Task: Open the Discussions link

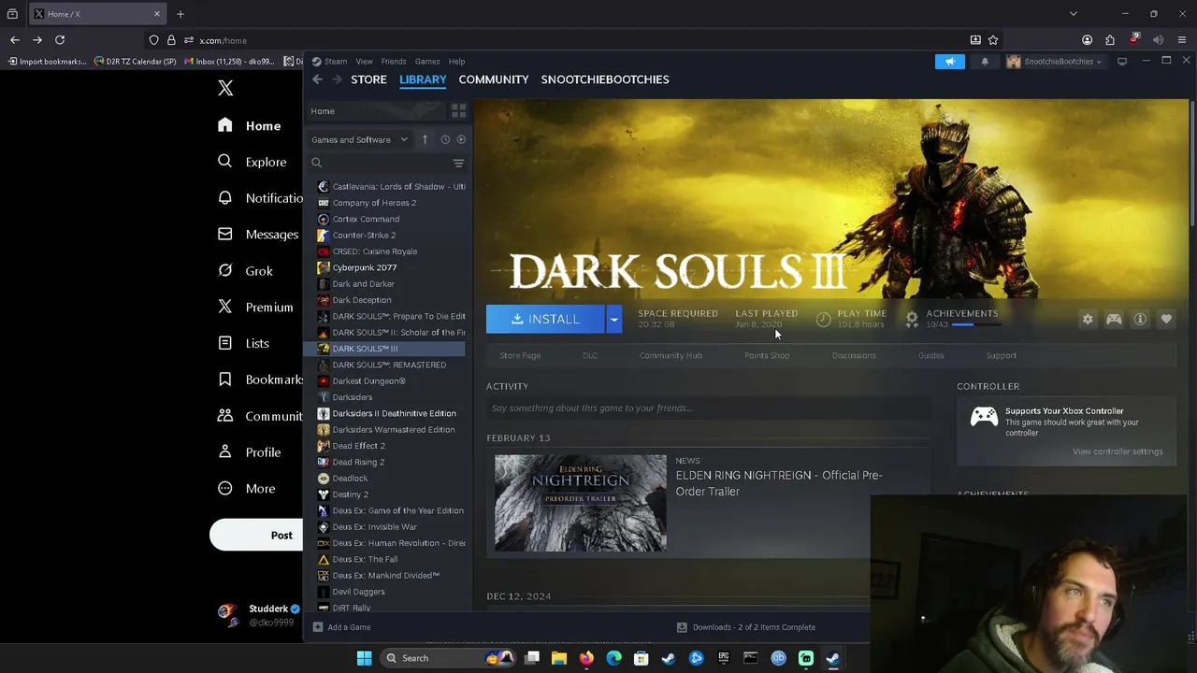Action: (x=854, y=355)
